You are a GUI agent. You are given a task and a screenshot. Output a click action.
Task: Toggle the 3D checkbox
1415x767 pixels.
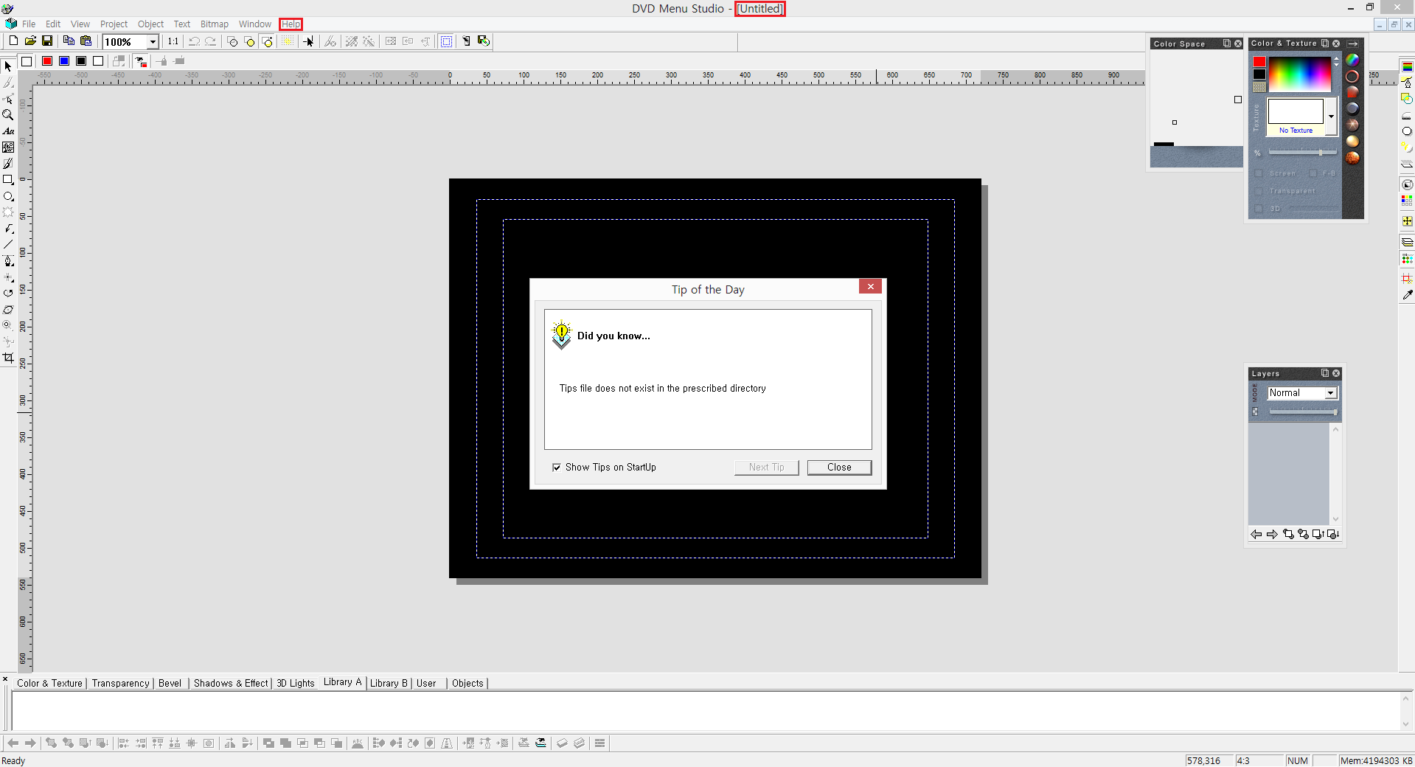point(1259,209)
